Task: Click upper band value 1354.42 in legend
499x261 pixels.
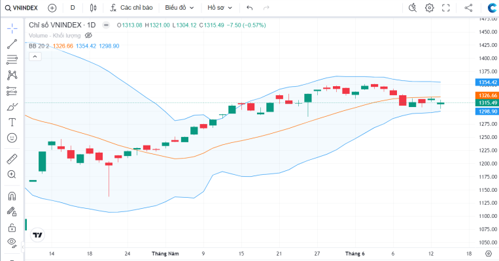Action: coord(86,46)
